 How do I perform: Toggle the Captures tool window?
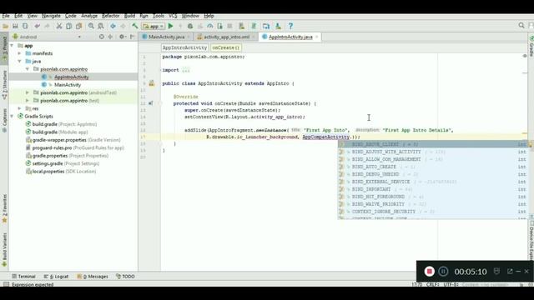(4, 120)
